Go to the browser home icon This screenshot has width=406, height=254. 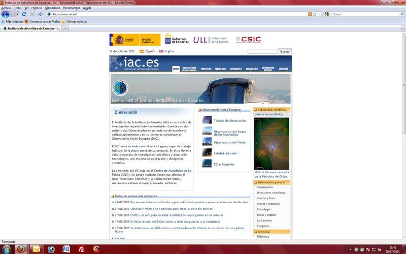pos(41,14)
